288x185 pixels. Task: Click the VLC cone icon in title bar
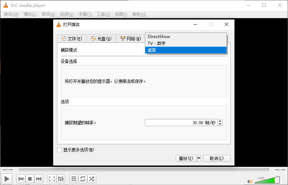tap(6, 5)
